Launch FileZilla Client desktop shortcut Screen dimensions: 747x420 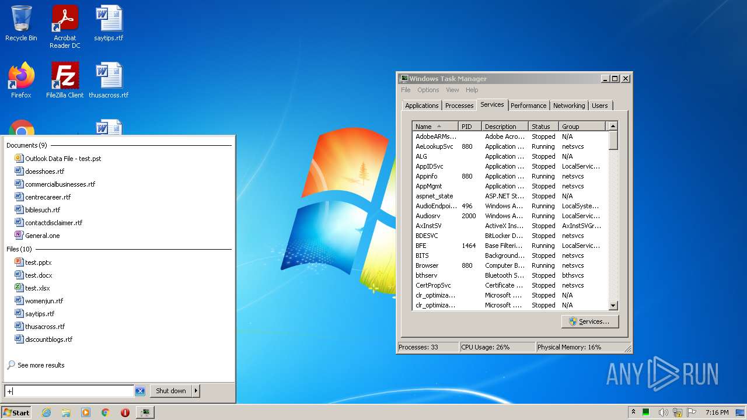(x=65, y=80)
